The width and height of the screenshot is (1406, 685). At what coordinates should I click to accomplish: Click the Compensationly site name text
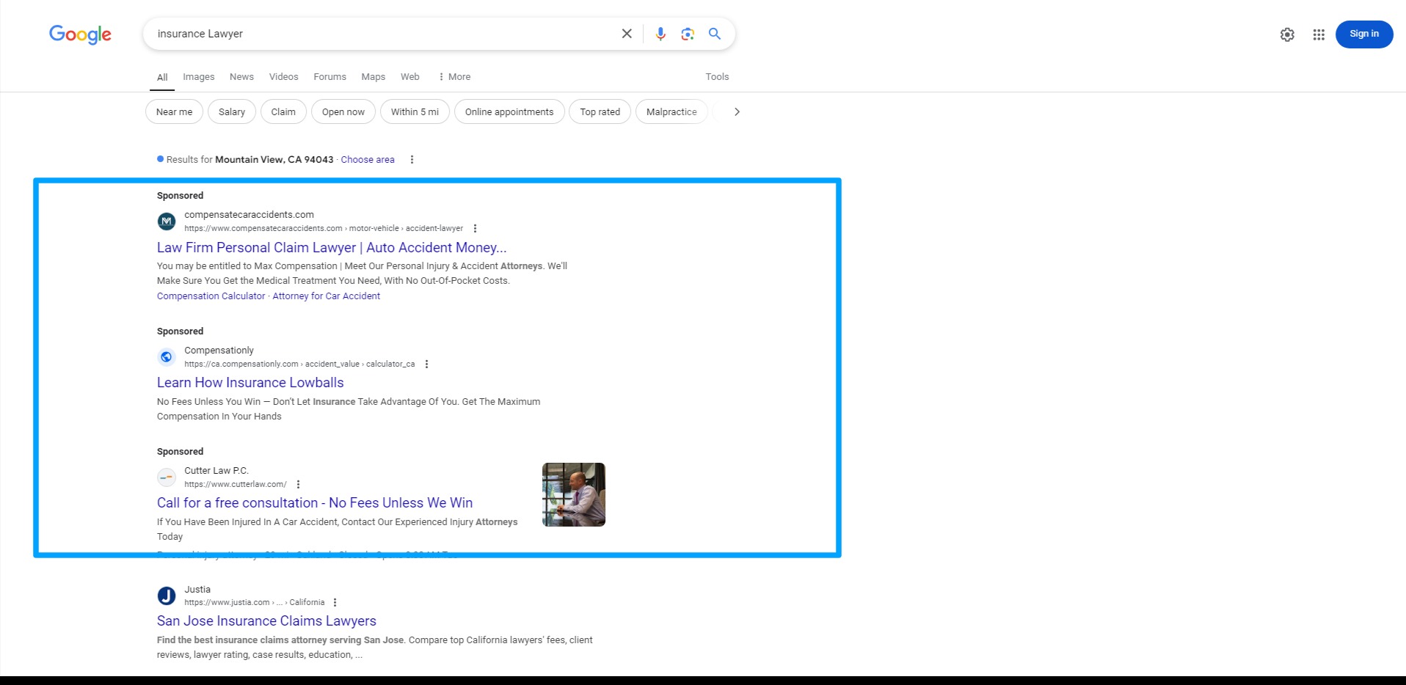(219, 351)
